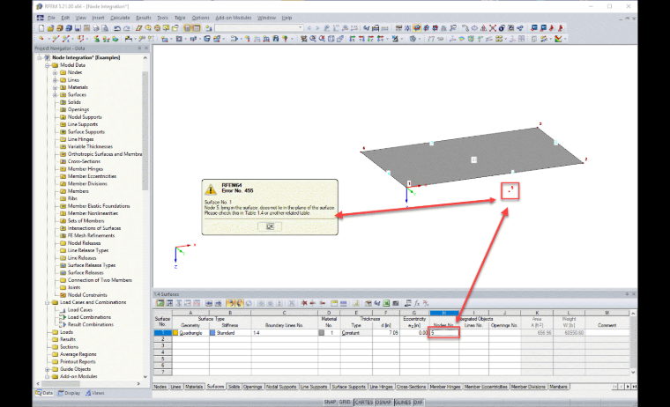Toggle OSNAP in the status bar

pos(383,403)
